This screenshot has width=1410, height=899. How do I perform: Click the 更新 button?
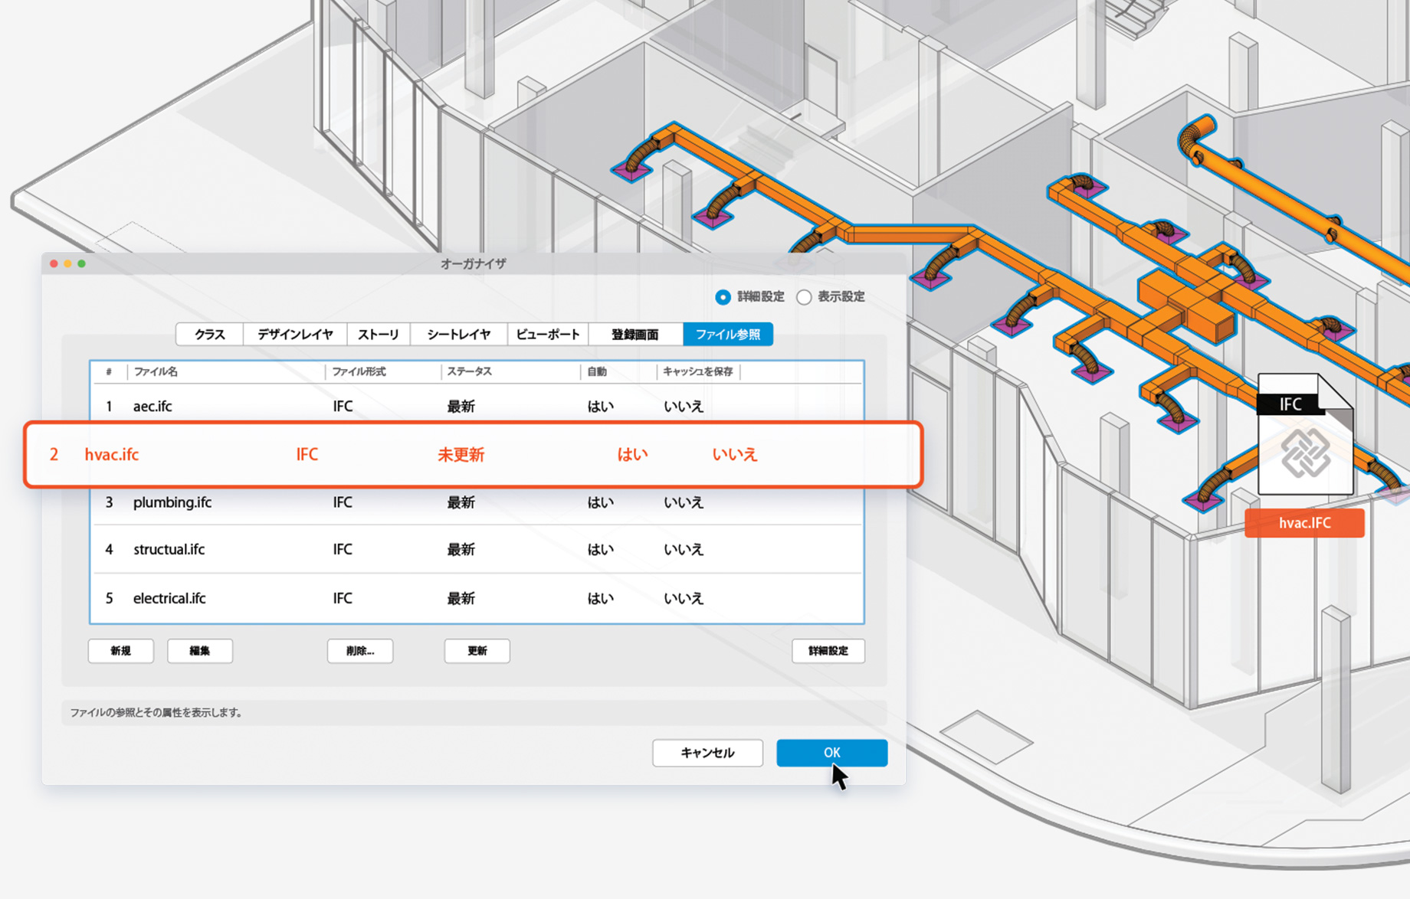(x=477, y=651)
